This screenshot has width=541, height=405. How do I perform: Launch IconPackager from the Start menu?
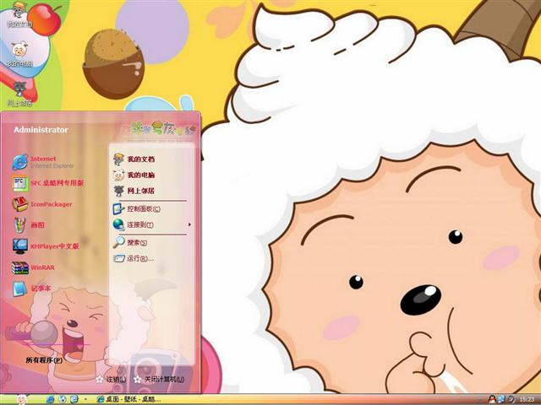click(42, 204)
